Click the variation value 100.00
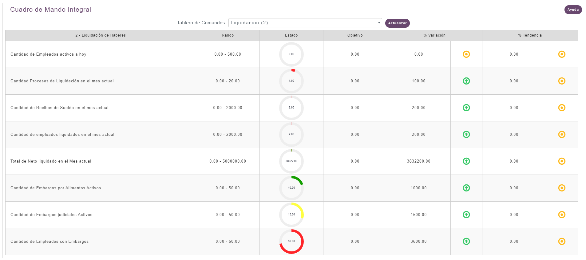The height and width of the screenshot is (260, 586). (419, 81)
